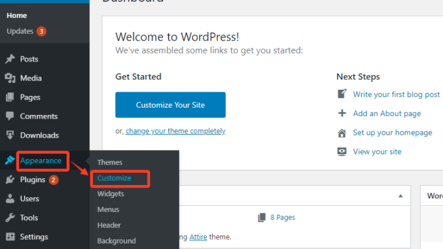Open Tools via the wrench icon
The width and height of the screenshot is (443, 249).
(10, 218)
